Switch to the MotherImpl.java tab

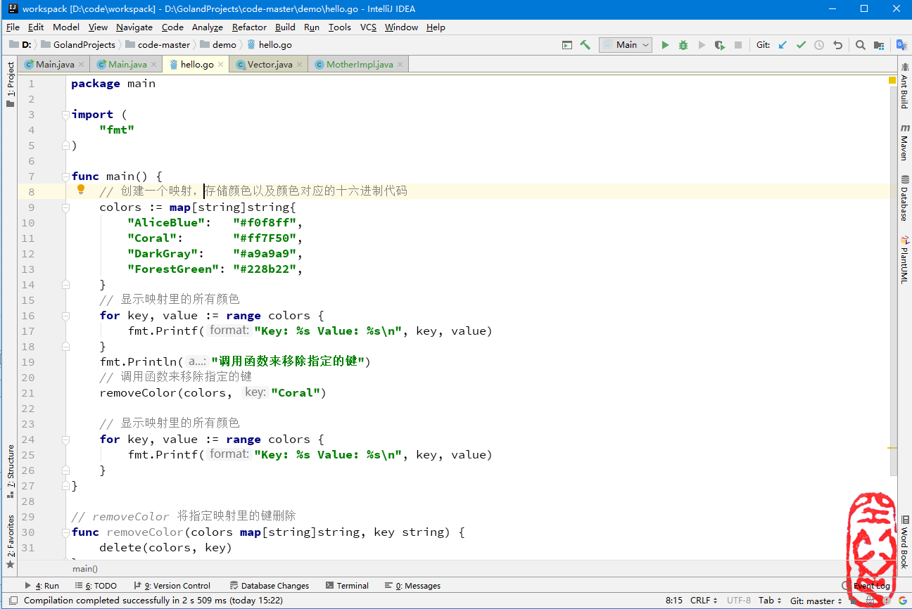click(360, 64)
